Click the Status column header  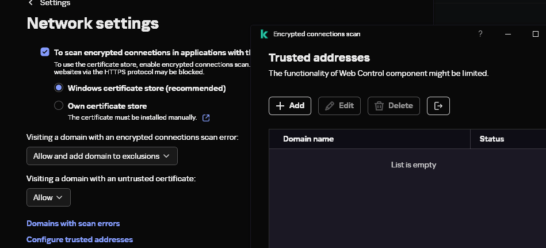(491, 139)
